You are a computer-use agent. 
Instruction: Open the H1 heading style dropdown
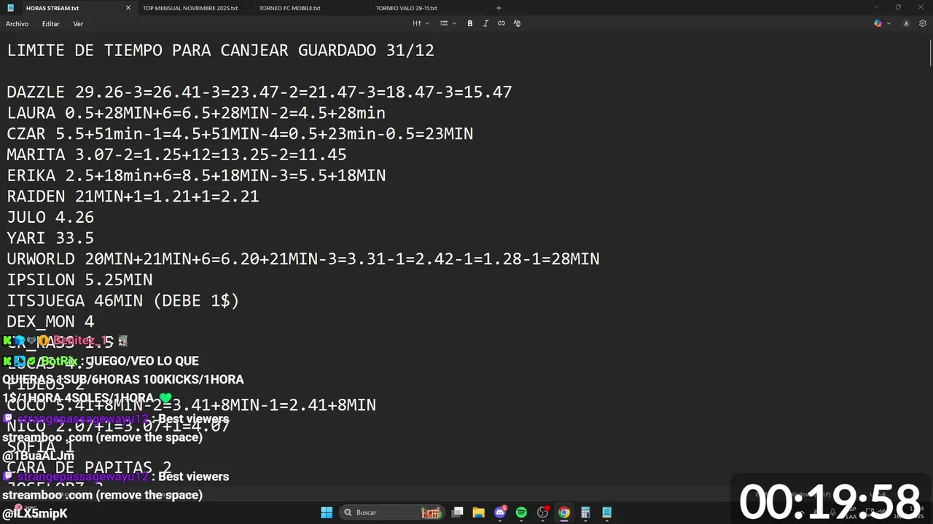[x=421, y=23]
